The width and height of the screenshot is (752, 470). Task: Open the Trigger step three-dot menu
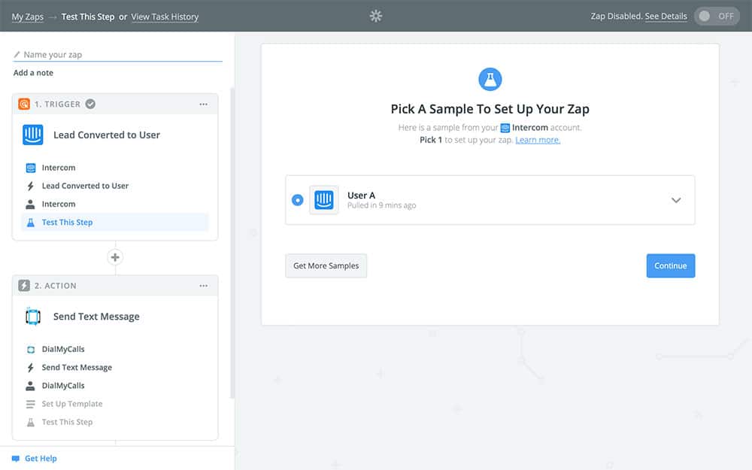[x=203, y=105]
